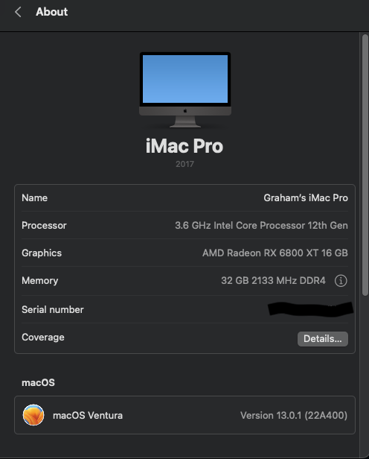
Task: Click the Processor row label
Action: coord(44,225)
